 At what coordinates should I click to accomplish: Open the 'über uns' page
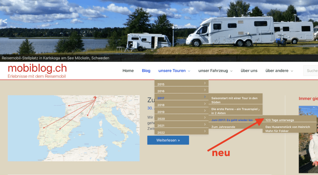pyautogui.click(x=249, y=71)
